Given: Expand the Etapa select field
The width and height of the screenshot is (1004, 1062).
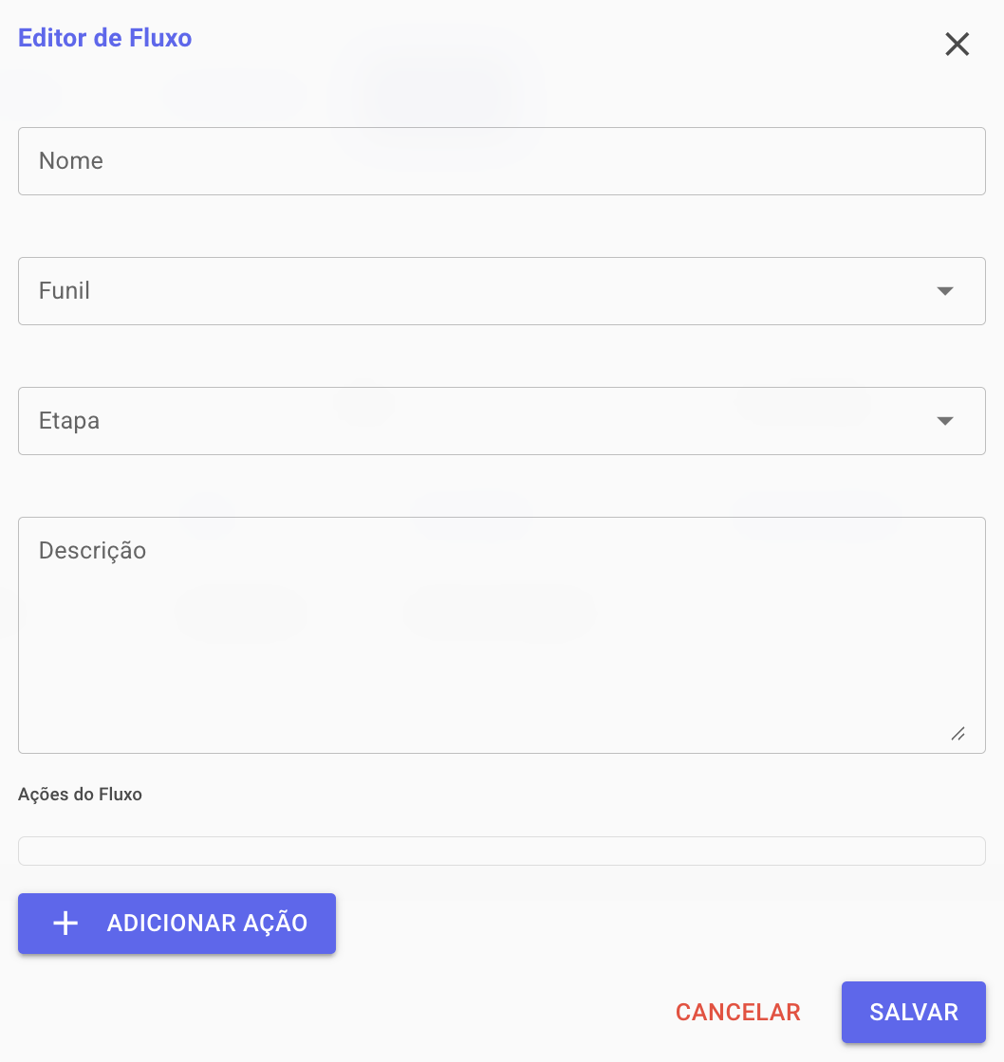Looking at the screenshot, I should [x=474, y=421].
